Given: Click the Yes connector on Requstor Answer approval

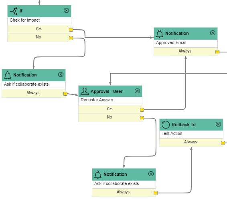Looking at the screenshot, I should point(142,110).
